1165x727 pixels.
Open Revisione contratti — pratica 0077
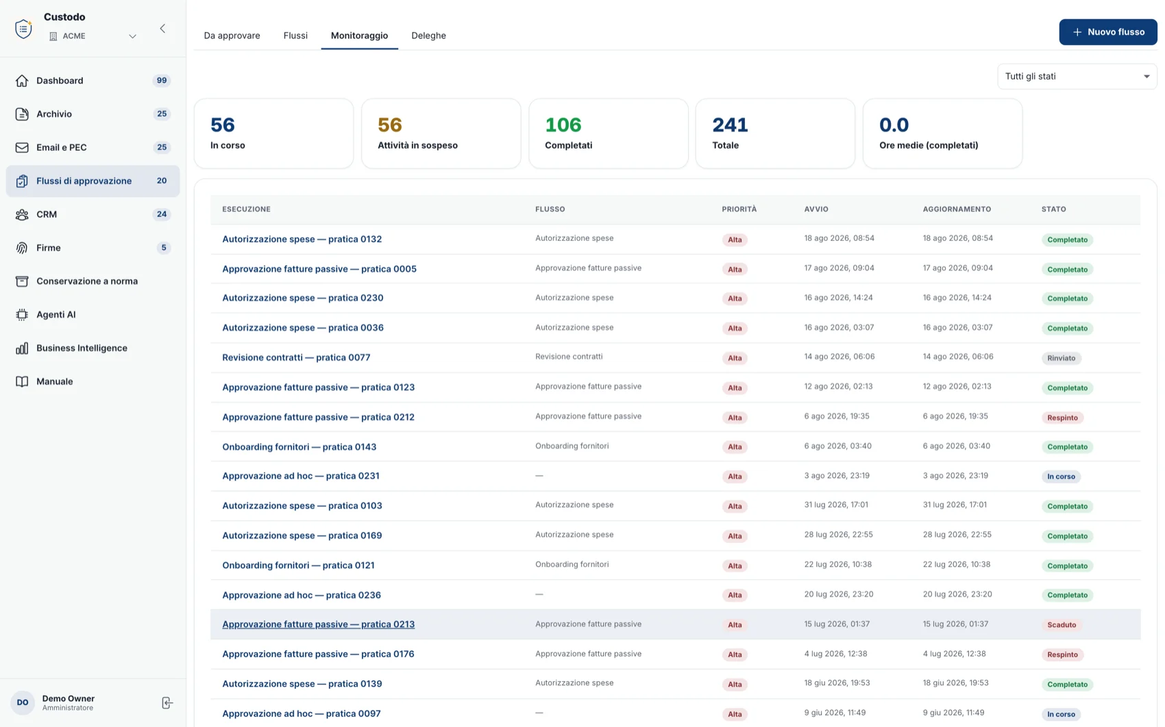296,357
